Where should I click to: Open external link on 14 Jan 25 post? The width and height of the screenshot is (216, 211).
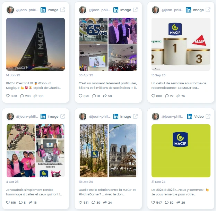coord(63,10)
